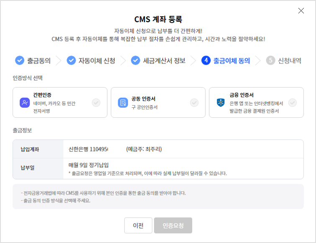Click the 출금동의 step checkmark icon
This screenshot has height=243, width=316.
point(20,61)
